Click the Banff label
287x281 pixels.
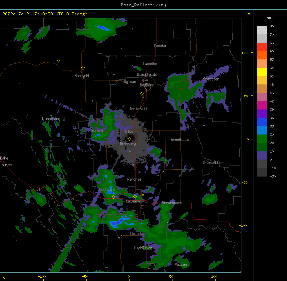pos(41,189)
